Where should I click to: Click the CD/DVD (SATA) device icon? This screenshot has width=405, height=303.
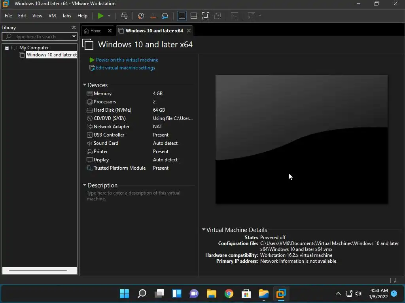coord(90,118)
